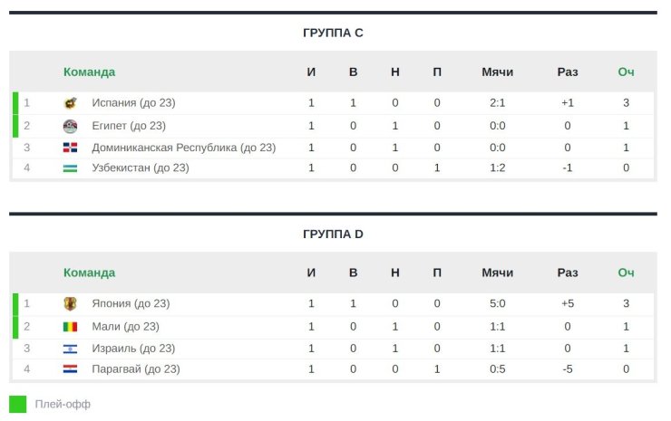
Task: Click the Группа C table heading
Action: click(x=333, y=33)
